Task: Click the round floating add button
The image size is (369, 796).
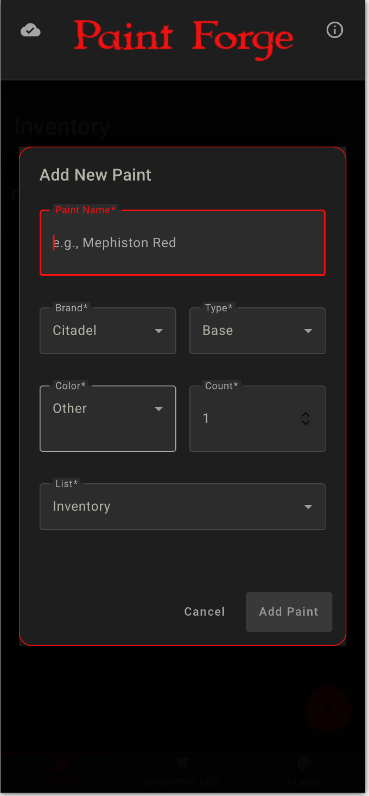Action: [x=328, y=709]
